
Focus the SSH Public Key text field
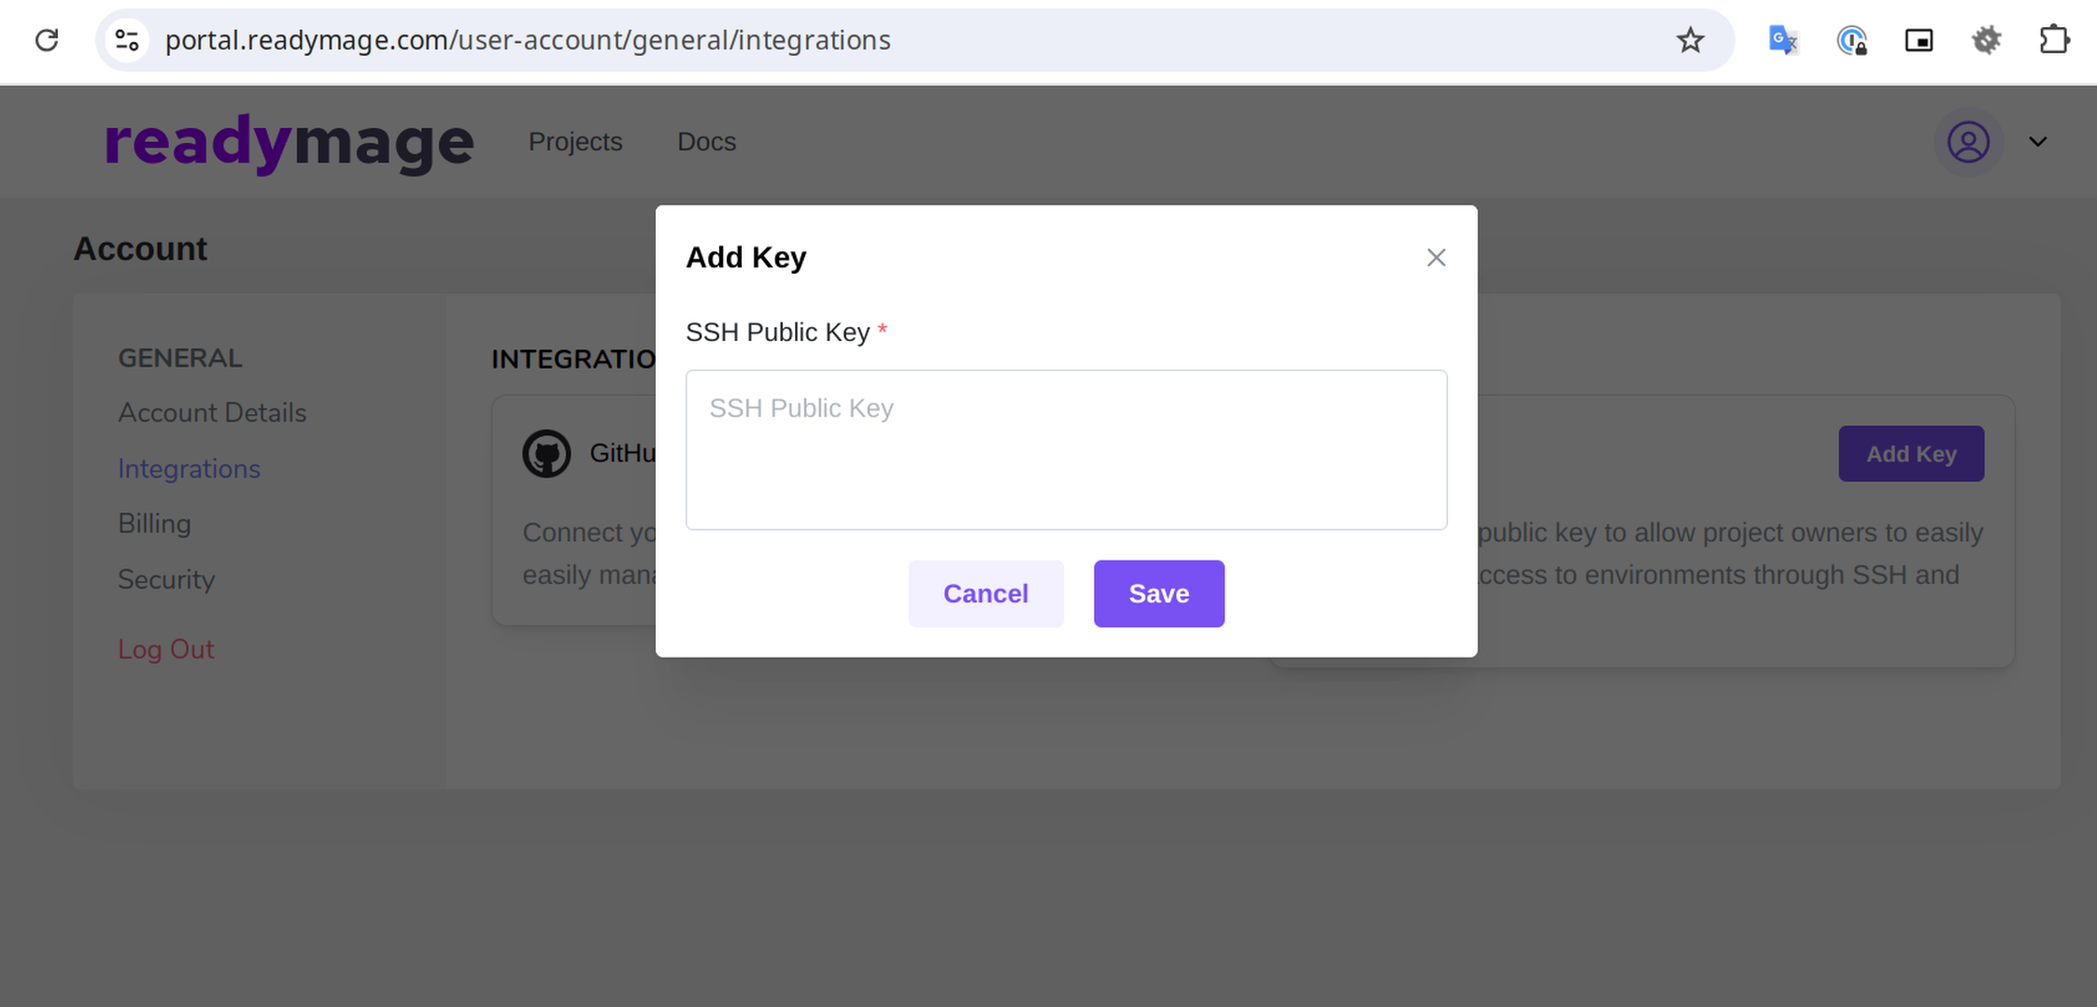coord(1066,450)
